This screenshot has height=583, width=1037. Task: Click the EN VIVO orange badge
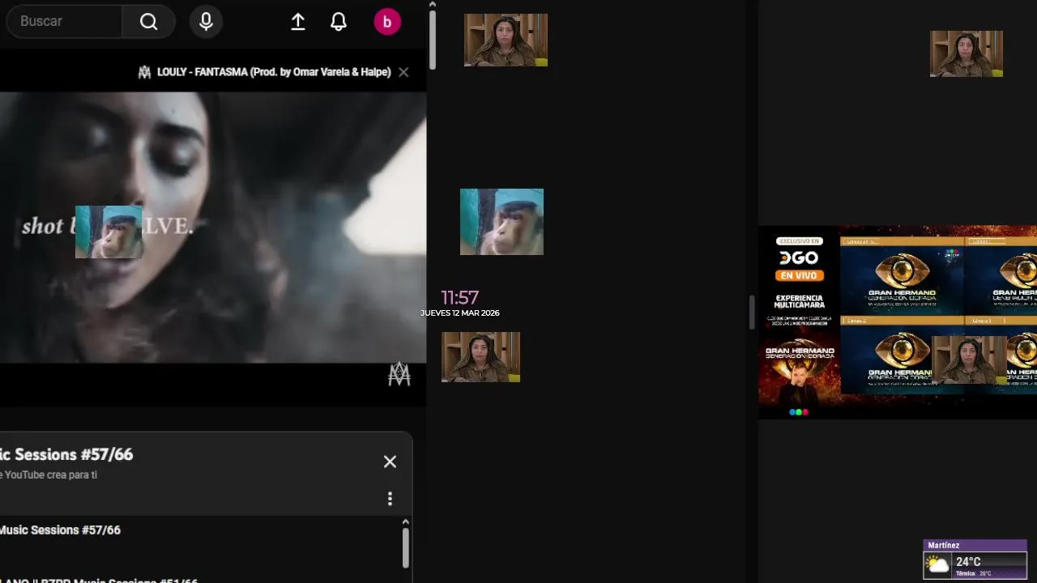(799, 275)
